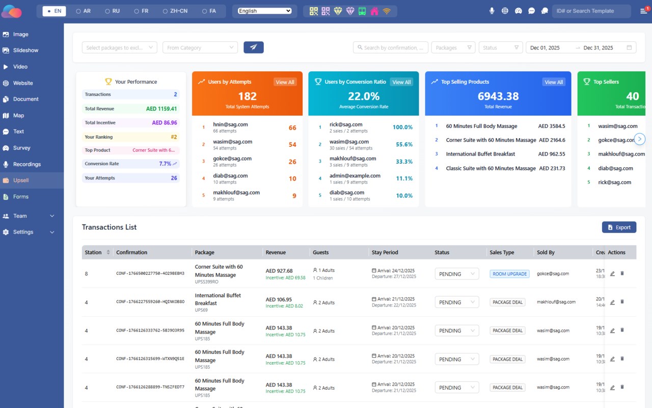Select the RU language radio option
Screen dimensions: 652x408
[x=112, y=11]
